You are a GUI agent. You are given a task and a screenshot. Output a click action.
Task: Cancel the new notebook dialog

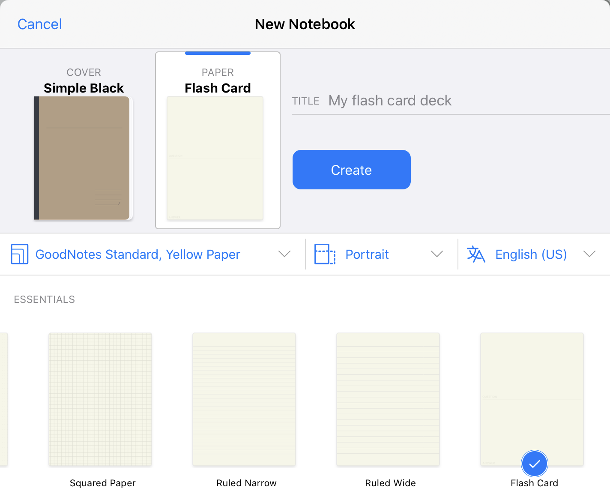coord(39,24)
